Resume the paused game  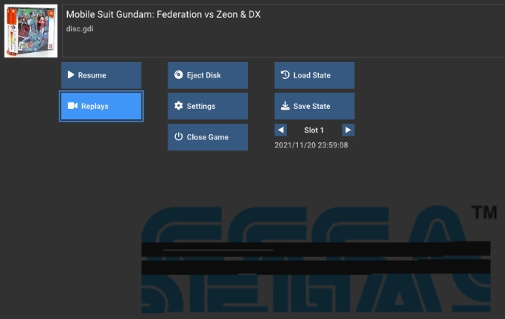(101, 75)
